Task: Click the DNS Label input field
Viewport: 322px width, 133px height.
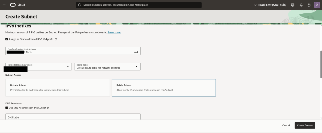Action: point(73,117)
